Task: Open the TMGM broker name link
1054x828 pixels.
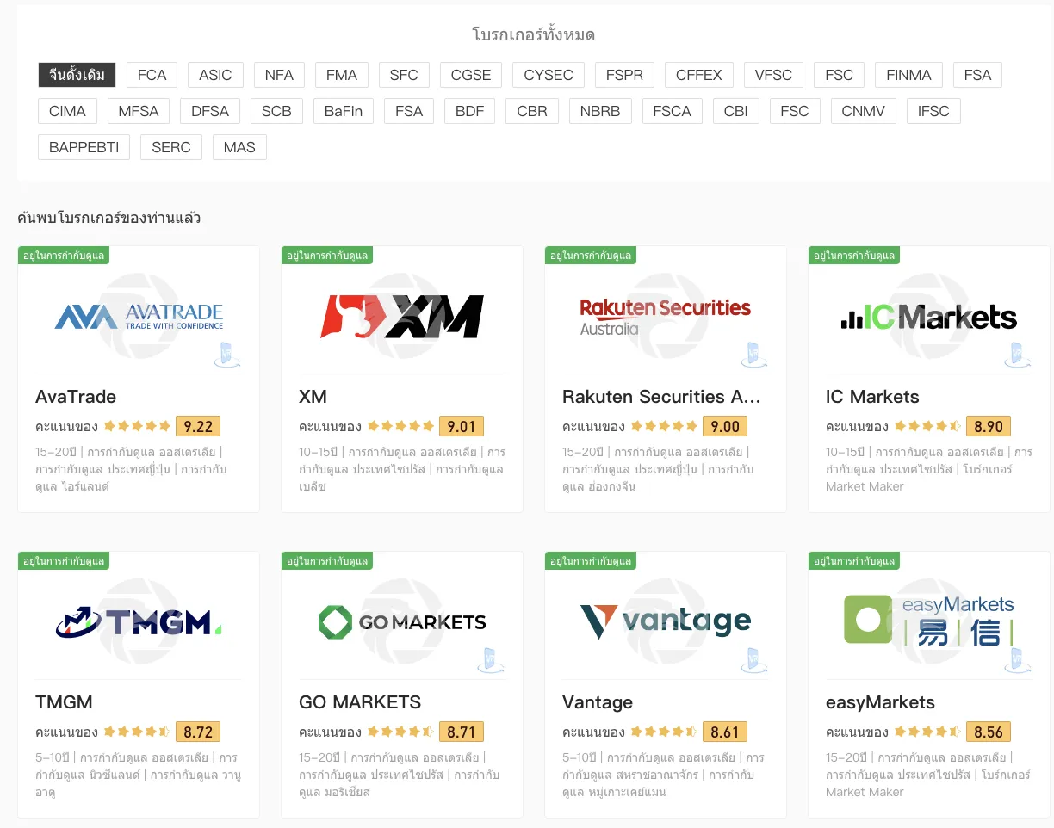Action: tap(64, 702)
